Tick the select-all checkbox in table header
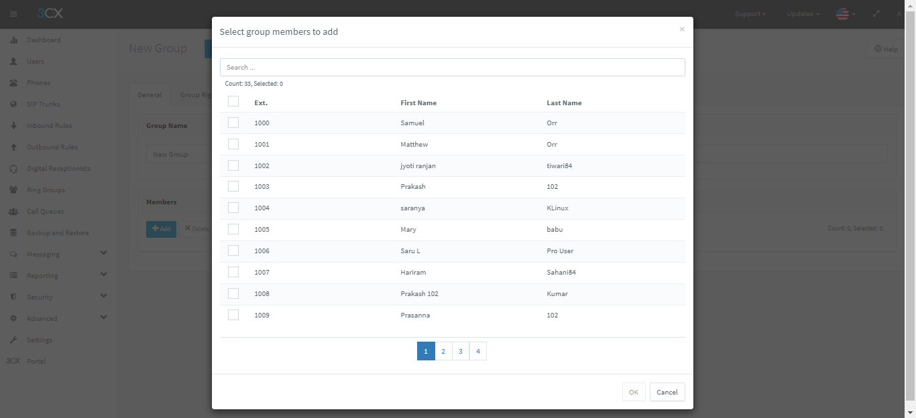 [x=233, y=102]
